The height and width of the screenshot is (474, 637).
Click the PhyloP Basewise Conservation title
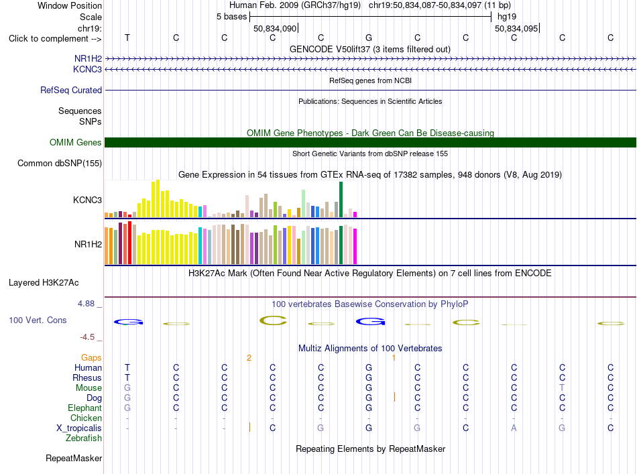pyautogui.click(x=370, y=304)
